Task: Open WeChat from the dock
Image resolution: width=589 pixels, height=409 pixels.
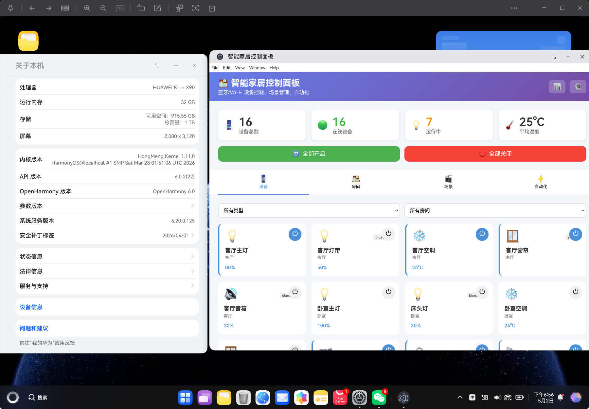Action: [x=379, y=398]
